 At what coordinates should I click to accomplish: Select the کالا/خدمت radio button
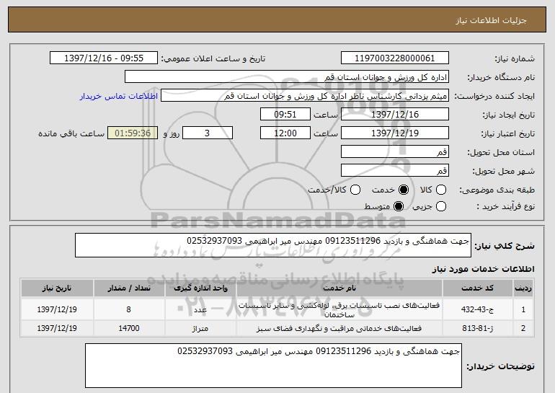click(355, 190)
